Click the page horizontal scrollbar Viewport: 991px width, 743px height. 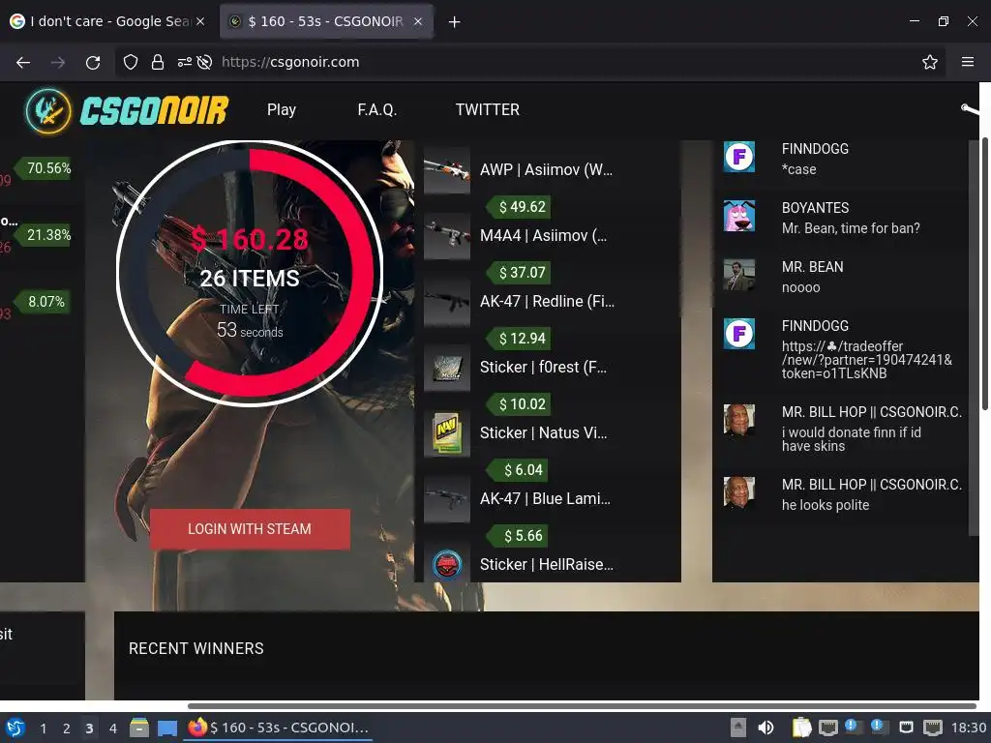(582, 705)
